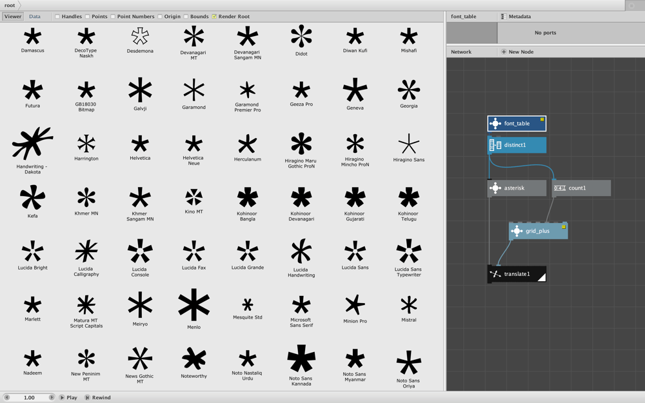The width and height of the screenshot is (645, 403).
Task: Click the font_table port panel label
Action: (x=463, y=17)
